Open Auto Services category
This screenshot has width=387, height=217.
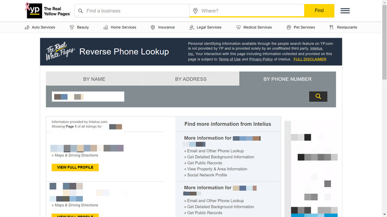(x=43, y=27)
